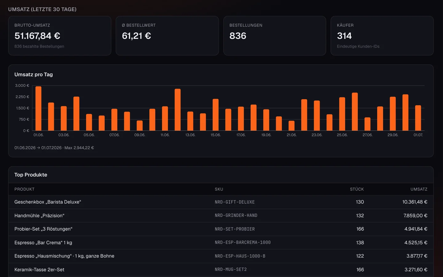Click the "Top Produkte" table heading
This screenshot has width=443, height=277.
(31, 175)
